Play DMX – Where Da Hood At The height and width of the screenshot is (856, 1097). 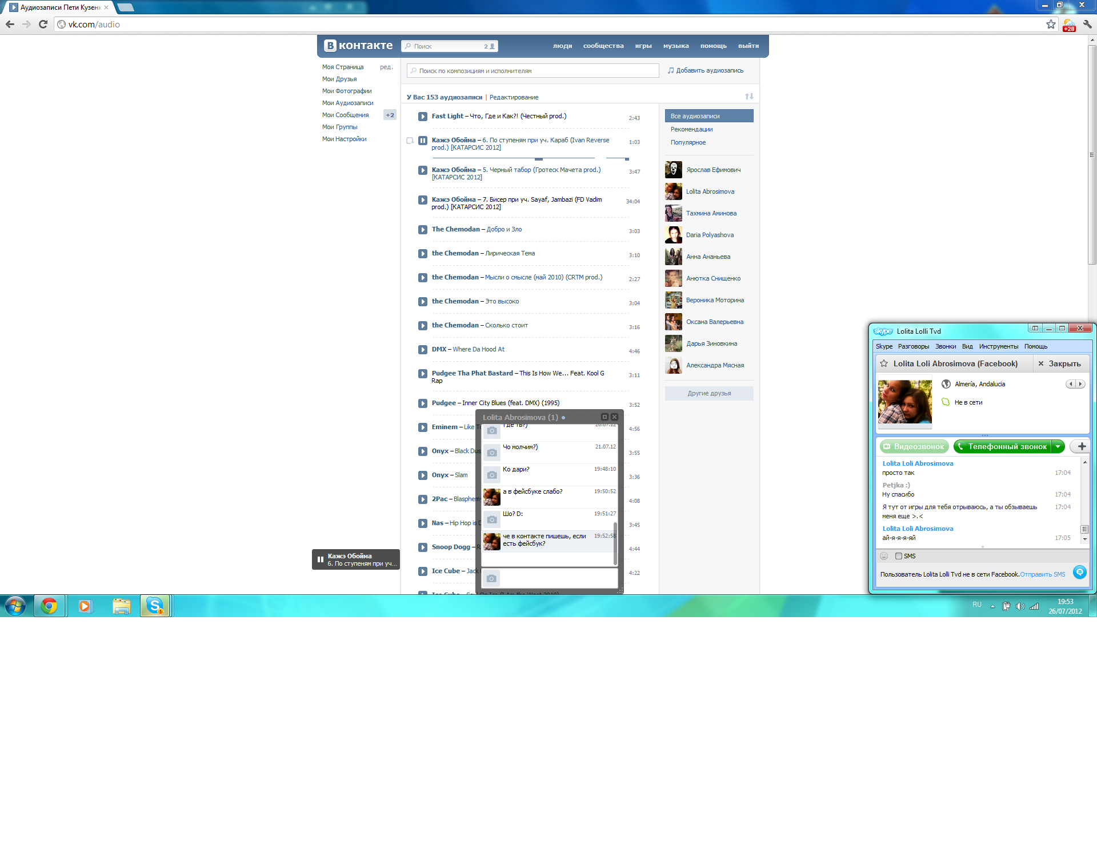[x=423, y=350]
